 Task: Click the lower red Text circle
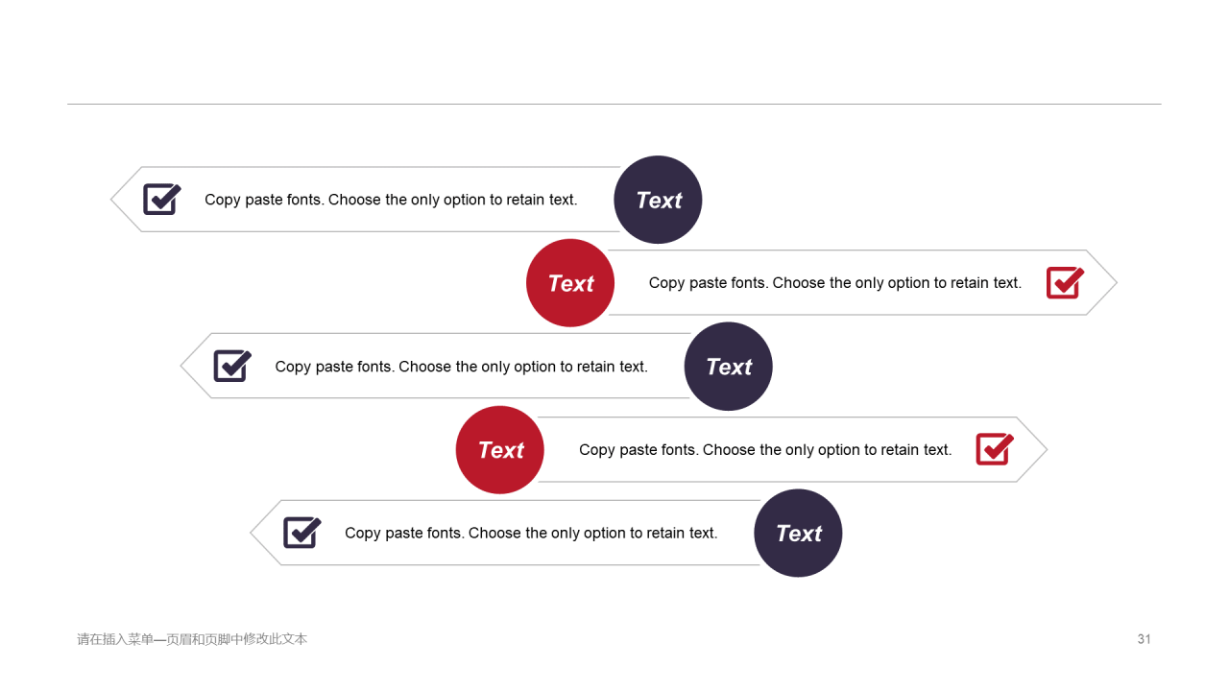500,450
